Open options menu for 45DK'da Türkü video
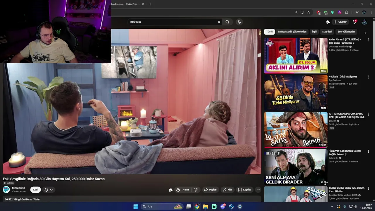375x211 pixels. click(368, 77)
